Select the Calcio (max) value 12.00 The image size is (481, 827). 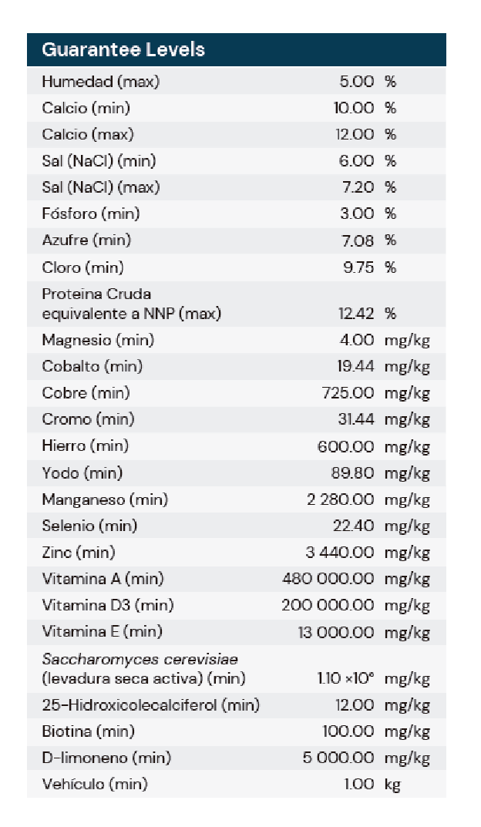[x=354, y=134]
